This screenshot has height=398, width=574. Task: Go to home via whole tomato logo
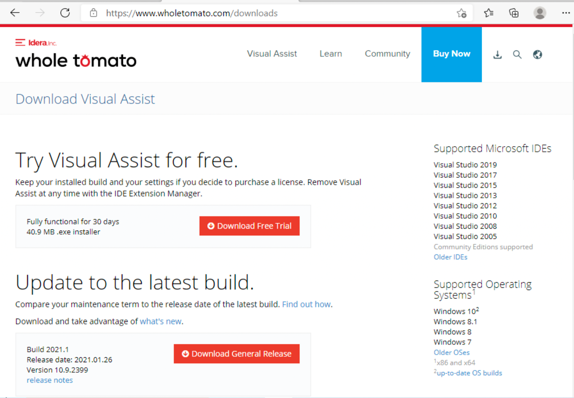point(76,60)
